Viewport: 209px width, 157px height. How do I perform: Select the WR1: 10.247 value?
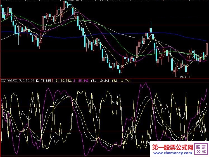[100, 81]
